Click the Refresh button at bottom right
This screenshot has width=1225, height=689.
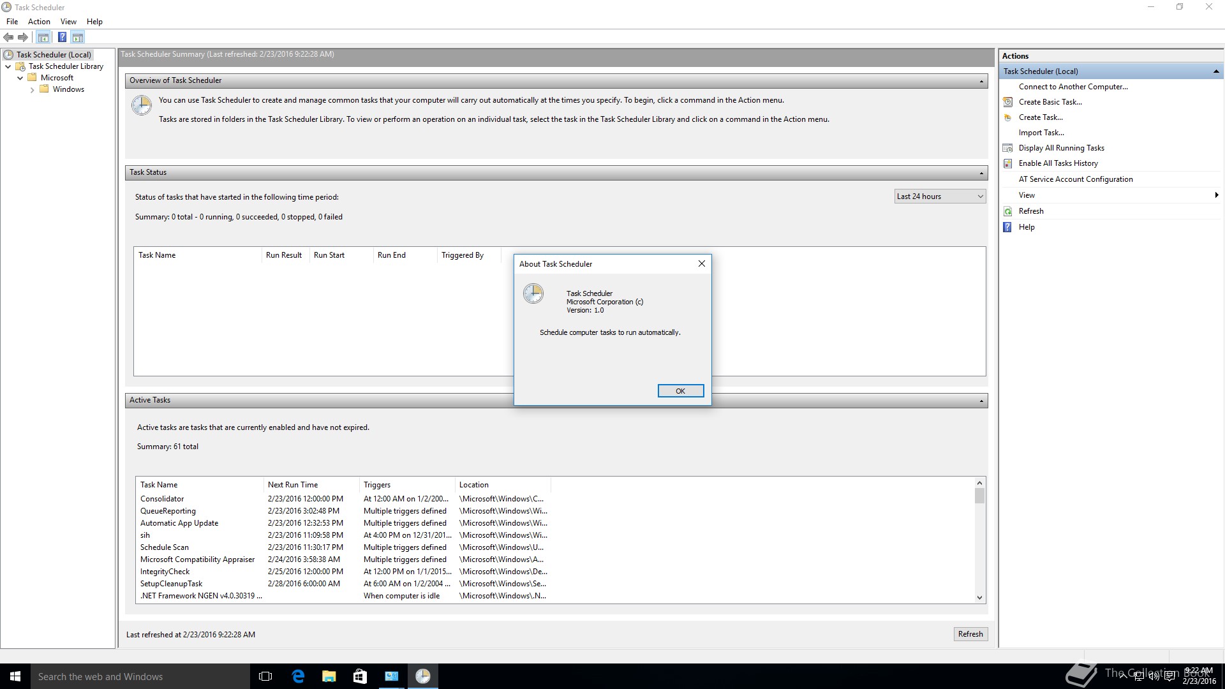970,634
